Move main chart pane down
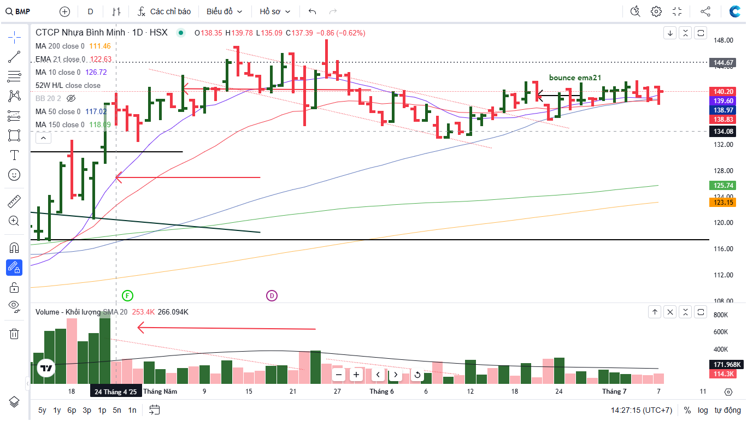 [670, 33]
